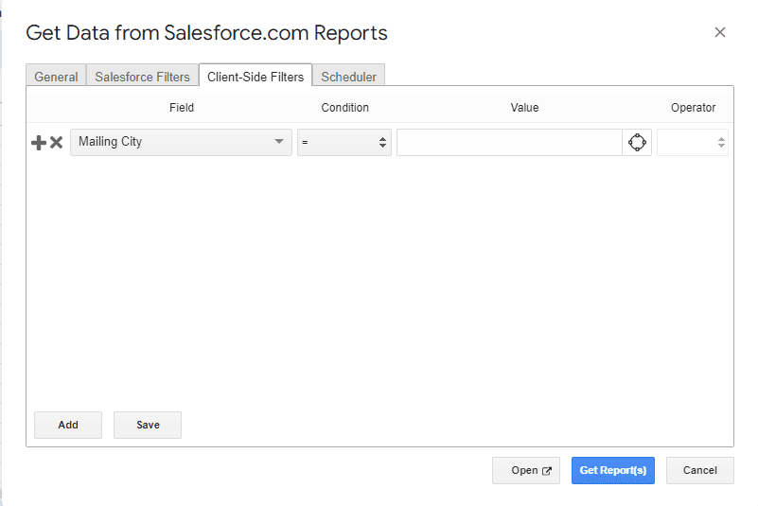The width and height of the screenshot is (758, 506).
Task: Click the cell range selector icon
Action: click(x=637, y=142)
